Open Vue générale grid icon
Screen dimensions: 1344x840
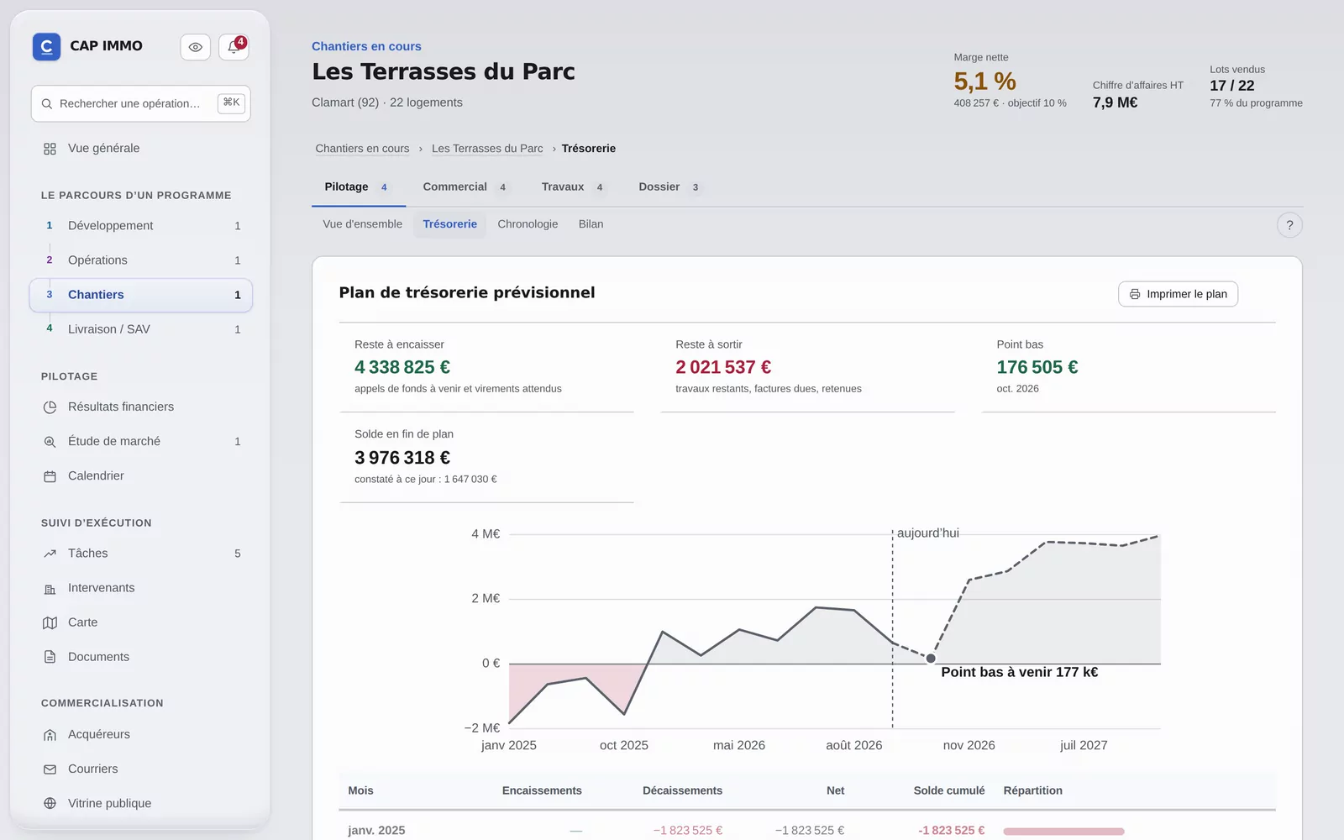click(x=50, y=149)
